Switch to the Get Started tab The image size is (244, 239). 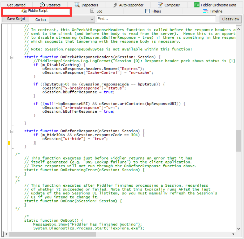click(x=16, y=5)
